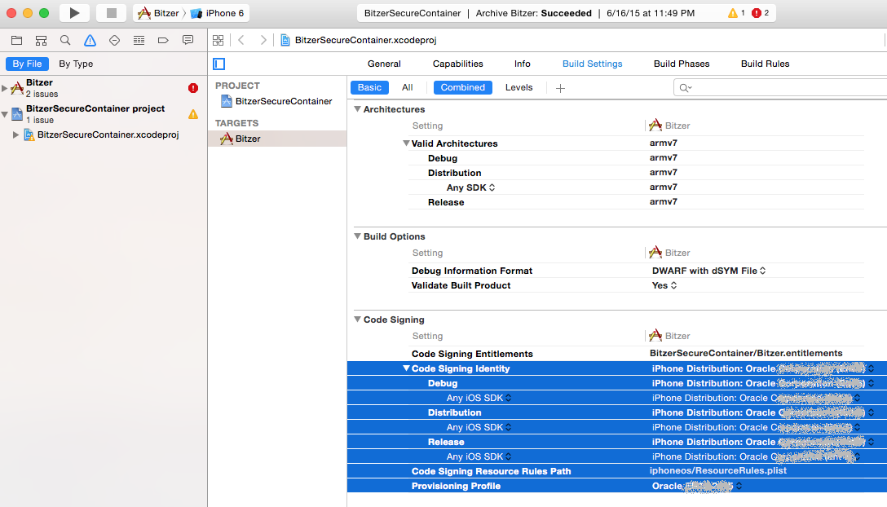
Task: Switch to the Levels build settings view
Action: [x=519, y=87]
